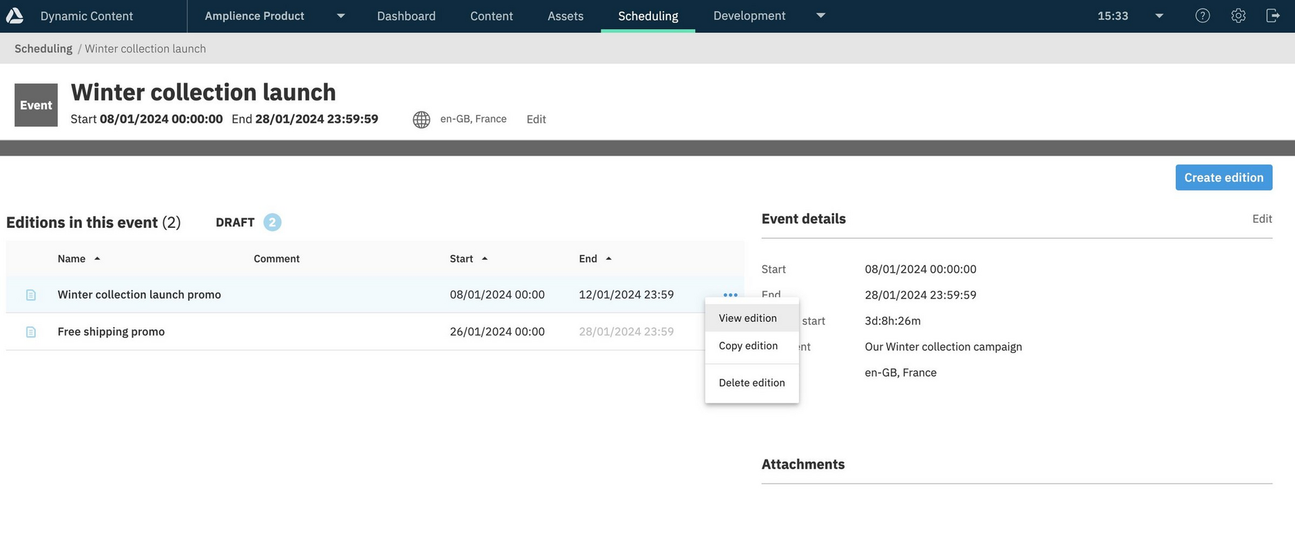
Task: Click end date 12/01/2024 23:59 in table
Action: click(x=626, y=295)
